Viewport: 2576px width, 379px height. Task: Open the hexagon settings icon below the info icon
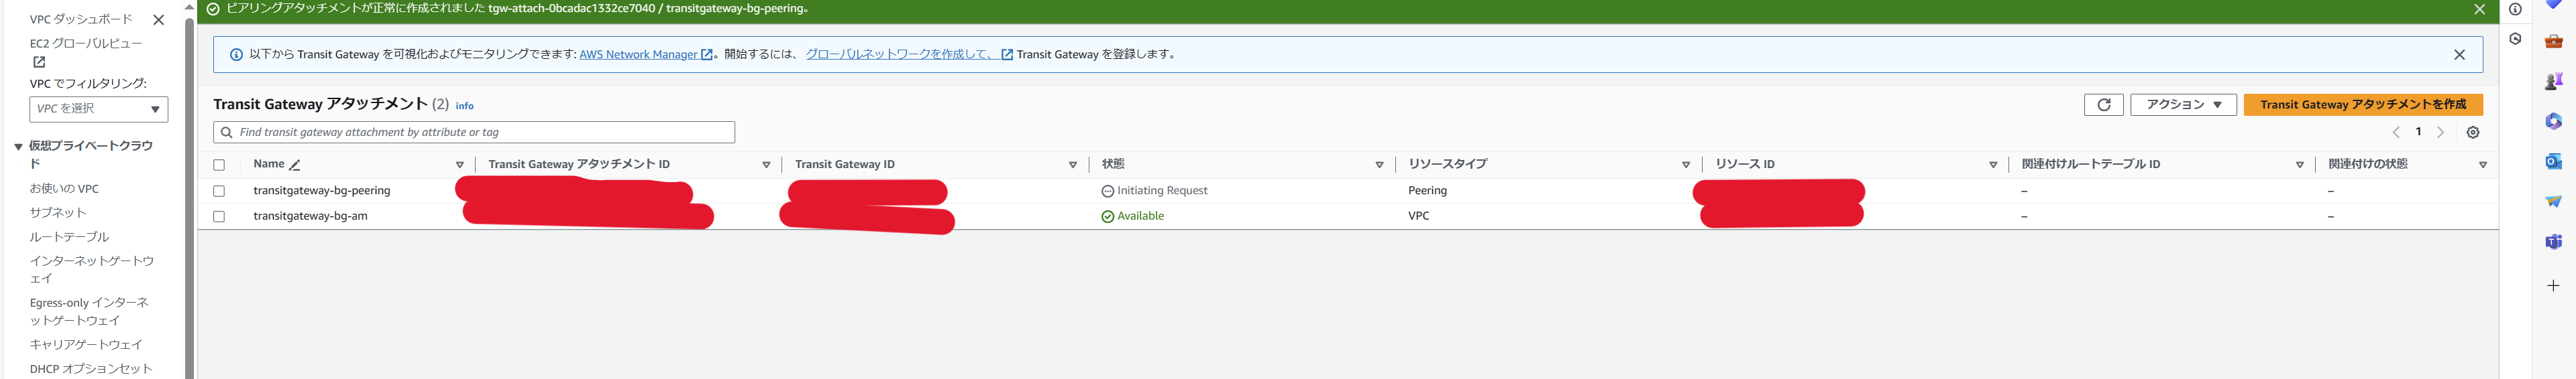(x=2515, y=39)
